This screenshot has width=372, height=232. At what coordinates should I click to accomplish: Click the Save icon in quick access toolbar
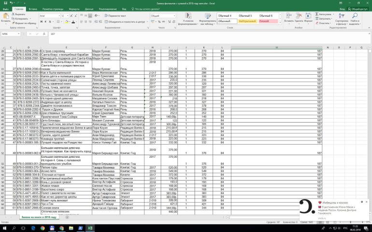pos(3,3)
